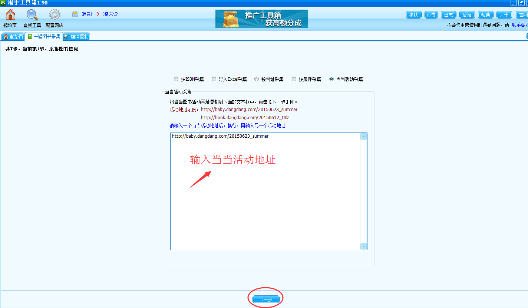Open 设置 settings button
The height and width of the screenshot is (308, 528).
click(431, 15)
